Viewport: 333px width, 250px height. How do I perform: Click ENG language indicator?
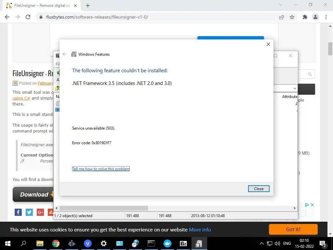click(x=287, y=243)
